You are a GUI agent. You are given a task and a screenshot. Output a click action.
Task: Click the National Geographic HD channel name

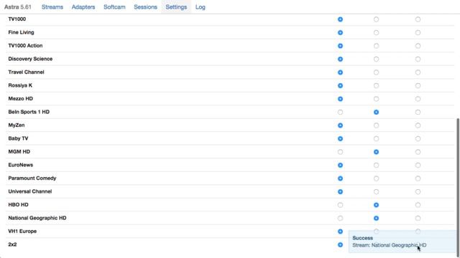[x=37, y=218]
